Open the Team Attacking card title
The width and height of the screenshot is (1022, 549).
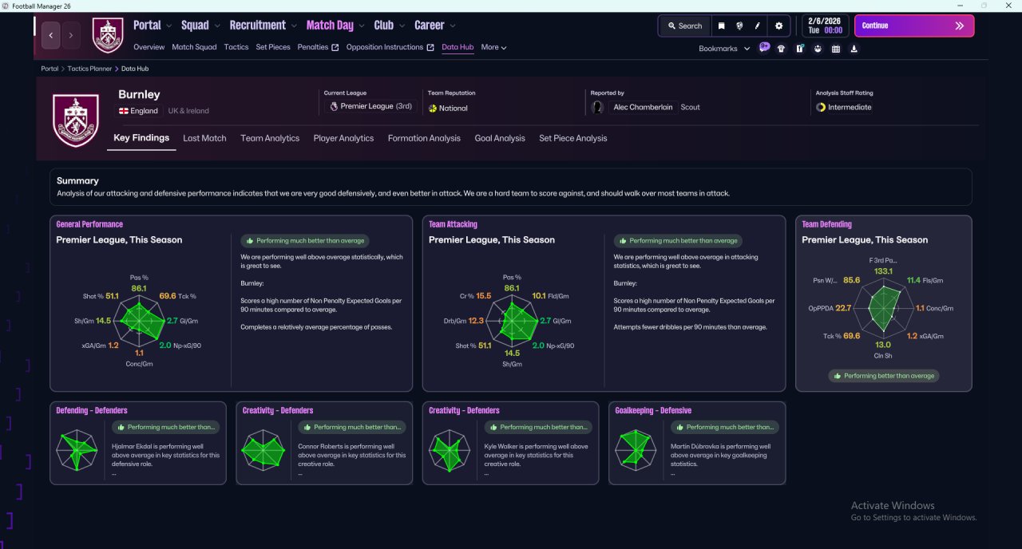[453, 224]
